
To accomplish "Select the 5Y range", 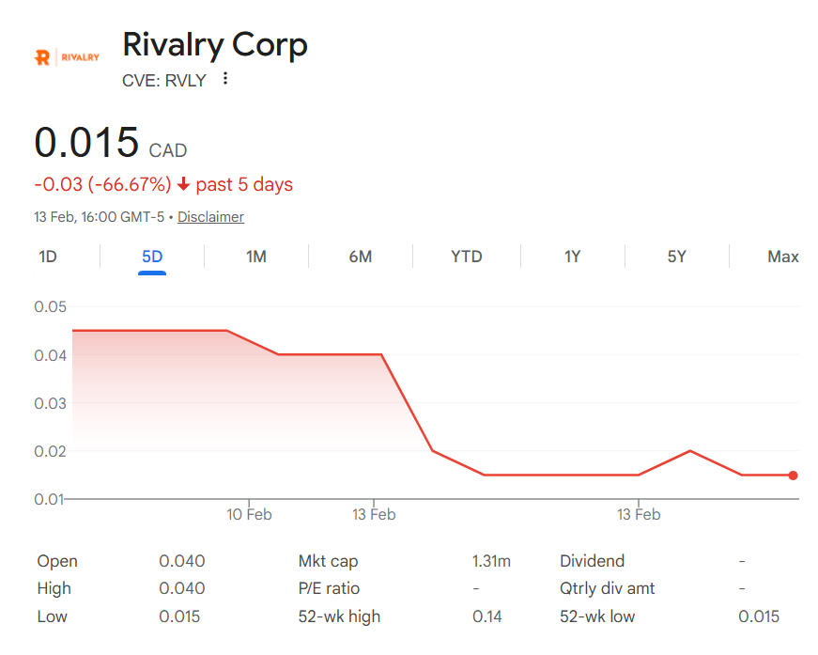I will click(x=676, y=256).
